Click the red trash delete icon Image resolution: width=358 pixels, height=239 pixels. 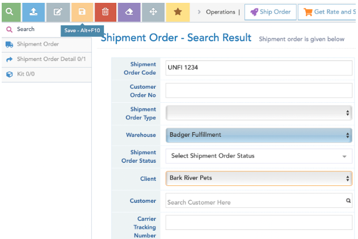[x=106, y=12]
